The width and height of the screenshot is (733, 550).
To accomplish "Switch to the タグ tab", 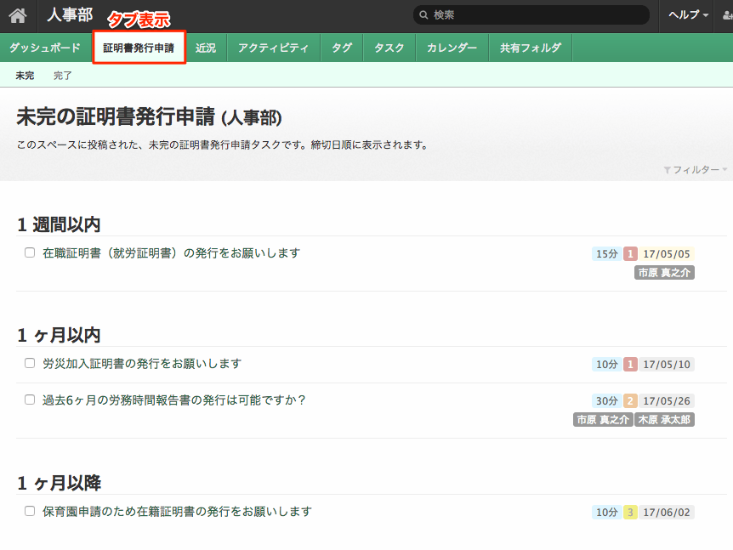I will (x=342, y=48).
